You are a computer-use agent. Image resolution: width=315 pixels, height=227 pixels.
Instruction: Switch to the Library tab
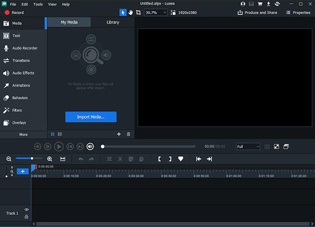coord(113,22)
